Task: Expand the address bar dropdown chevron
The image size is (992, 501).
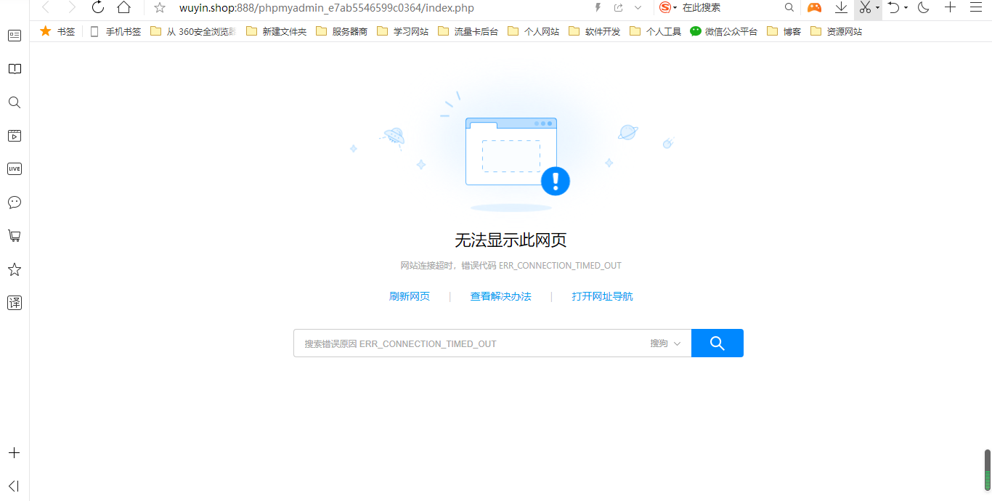Action: [638, 7]
